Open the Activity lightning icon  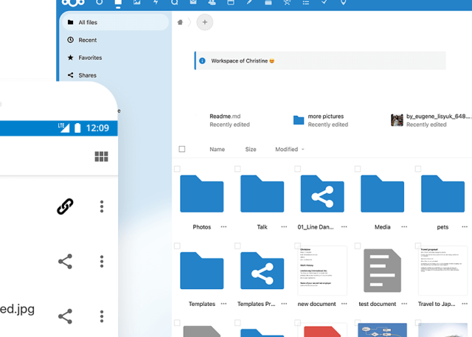[156, 2]
